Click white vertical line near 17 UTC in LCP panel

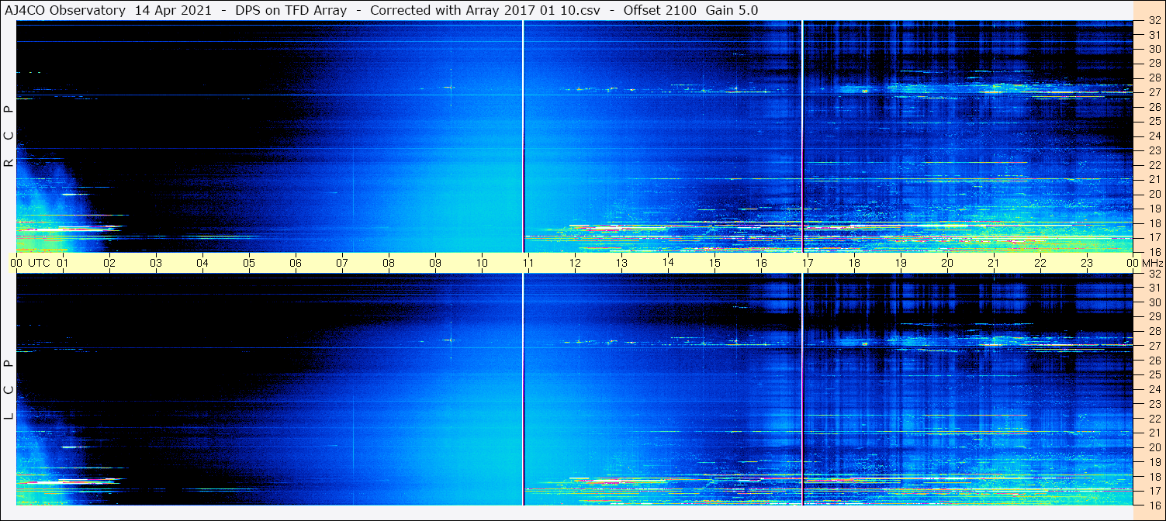pyautogui.click(x=802, y=389)
